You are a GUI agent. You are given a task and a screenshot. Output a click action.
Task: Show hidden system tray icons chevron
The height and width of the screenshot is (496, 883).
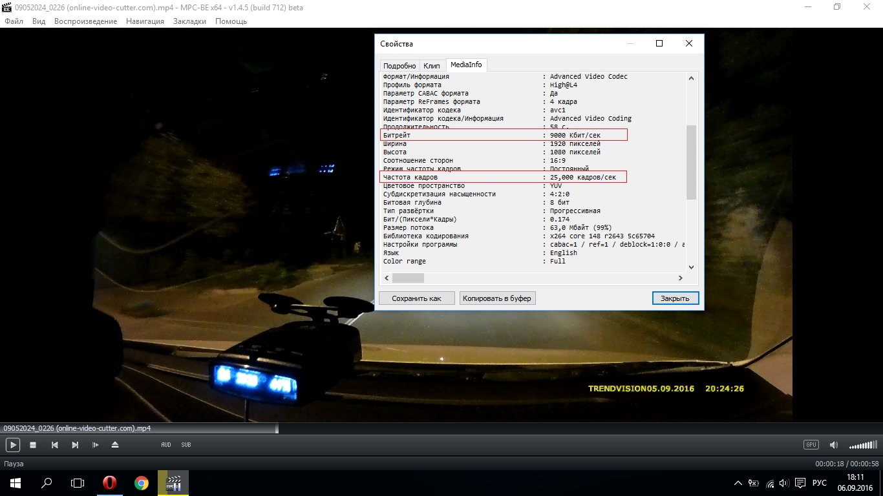pyautogui.click(x=738, y=483)
